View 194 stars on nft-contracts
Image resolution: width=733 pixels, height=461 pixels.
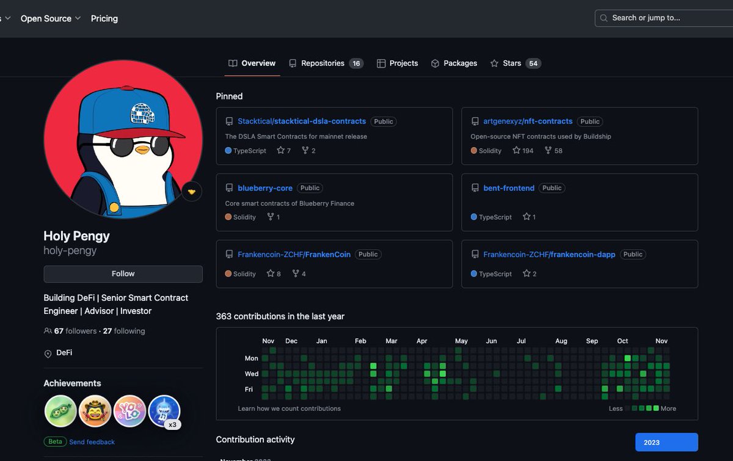point(523,150)
